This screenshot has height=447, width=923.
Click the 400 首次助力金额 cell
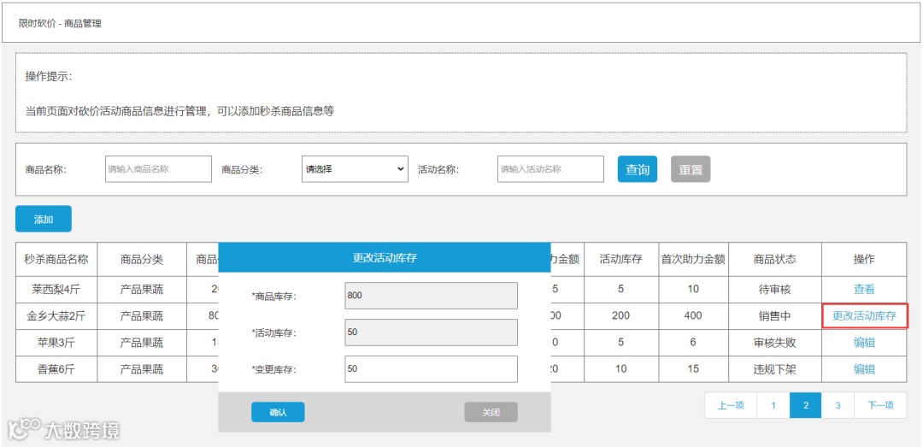pyautogui.click(x=693, y=316)
